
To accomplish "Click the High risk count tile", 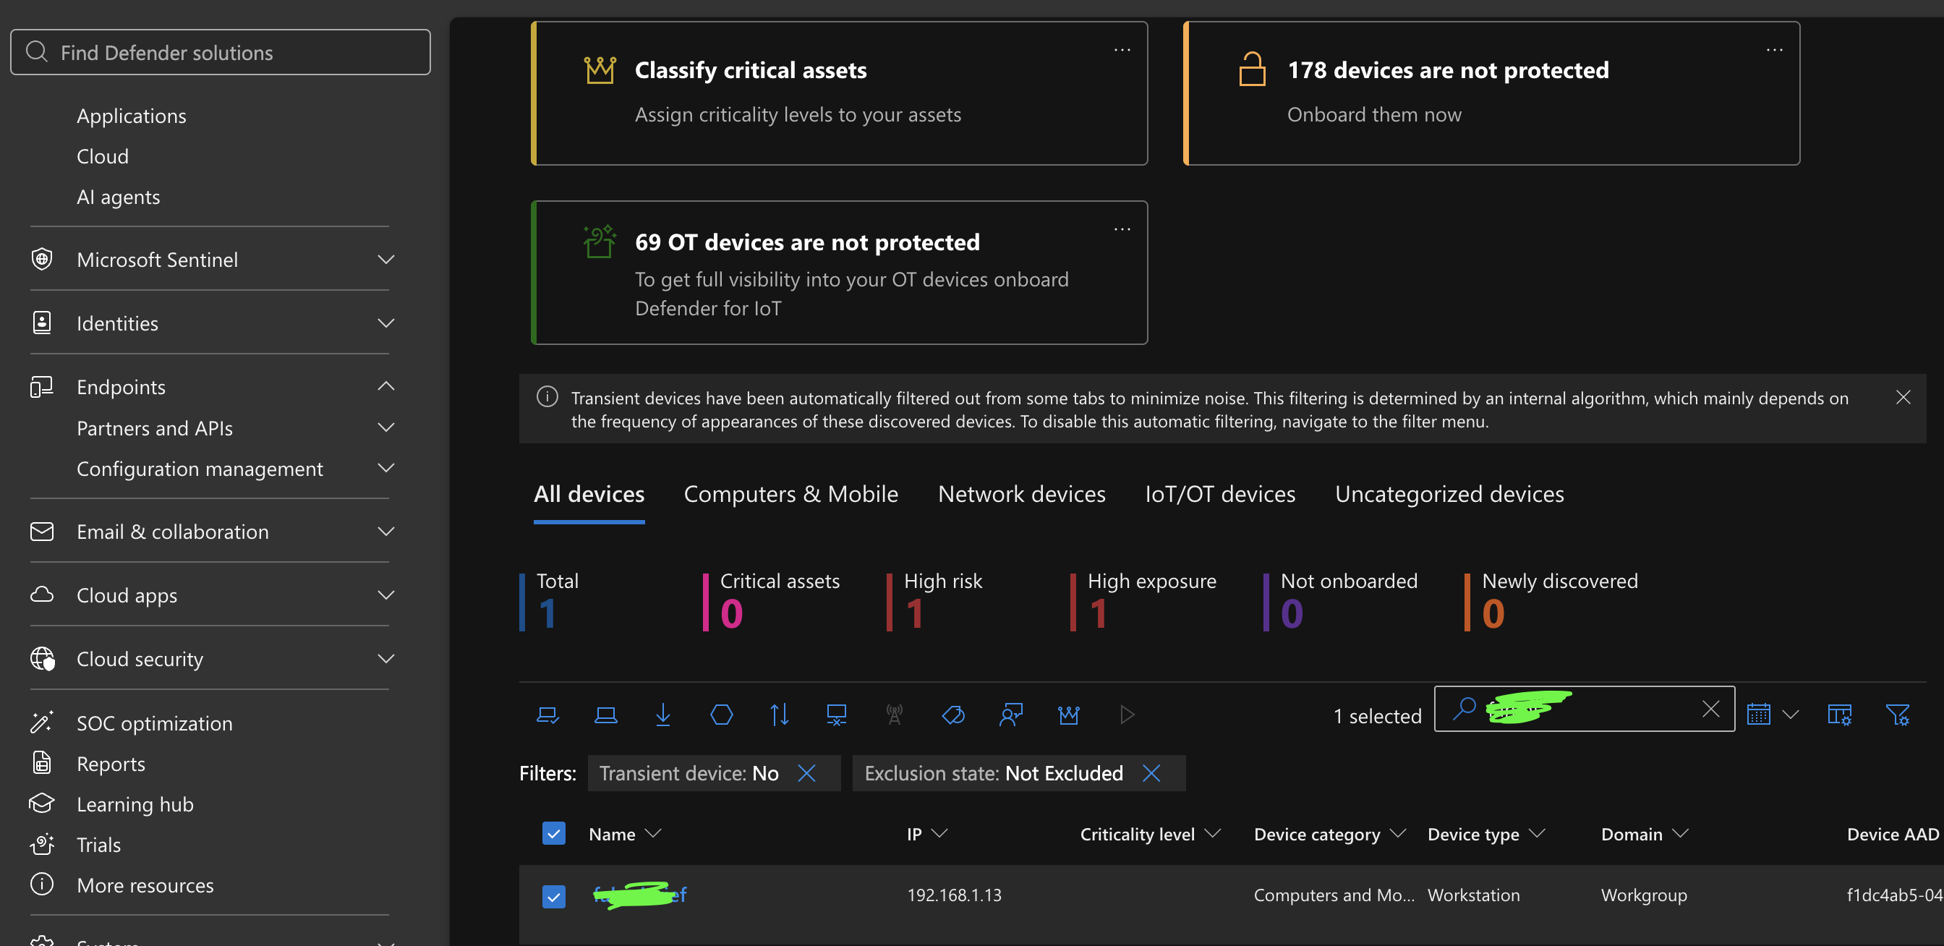I will click(935, 601).
